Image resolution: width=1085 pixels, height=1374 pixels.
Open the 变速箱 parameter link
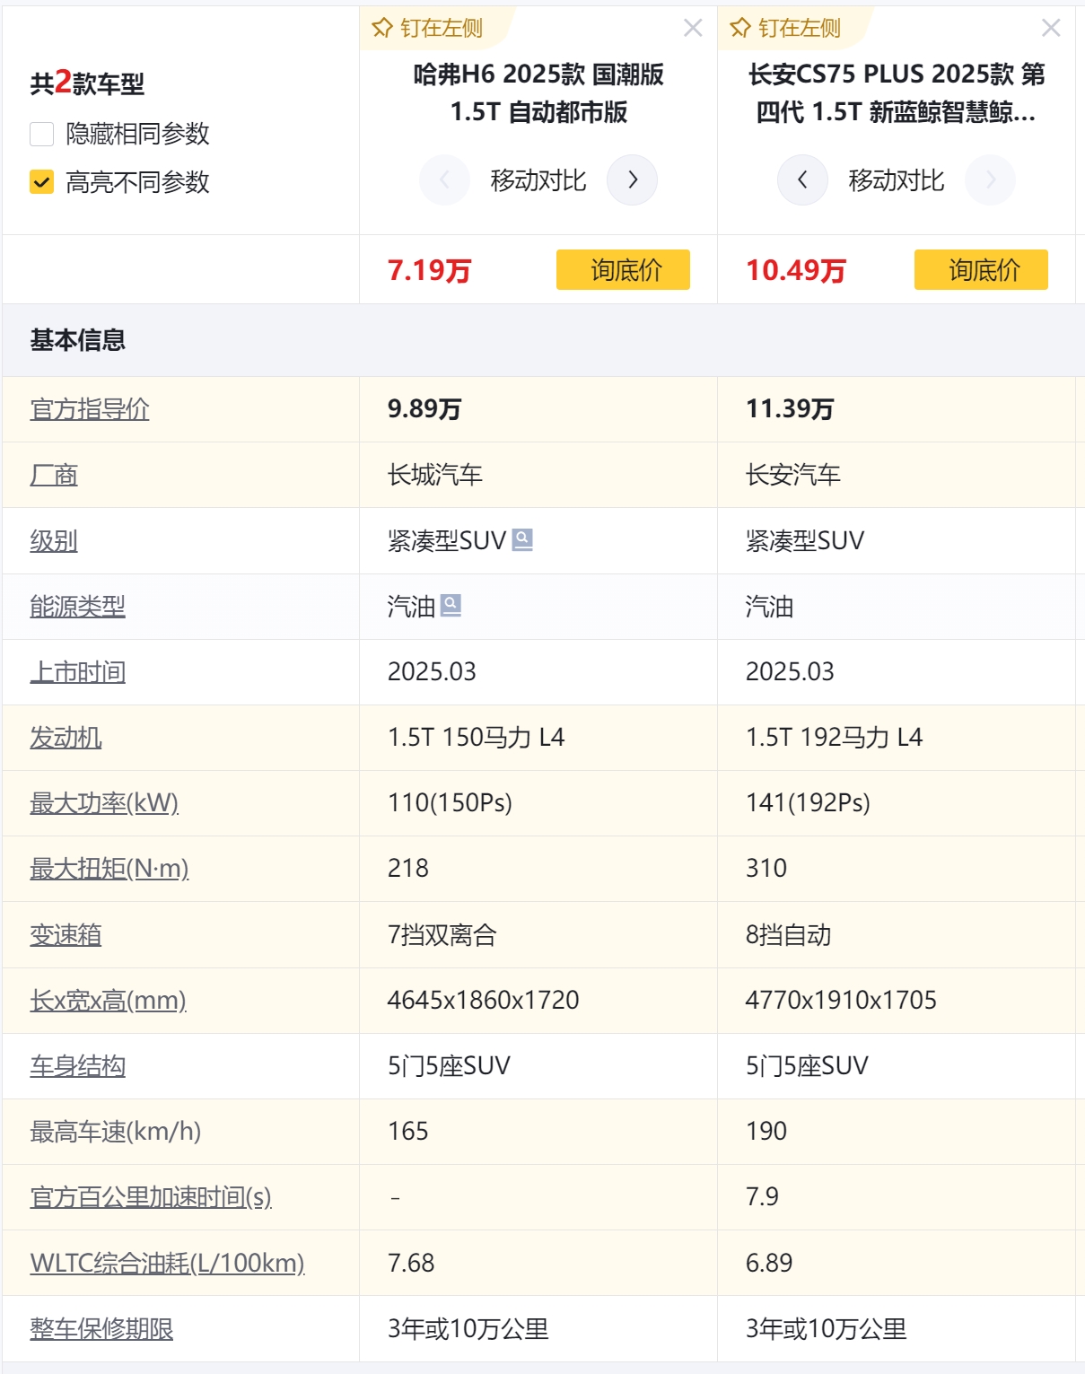coord(66,934)
